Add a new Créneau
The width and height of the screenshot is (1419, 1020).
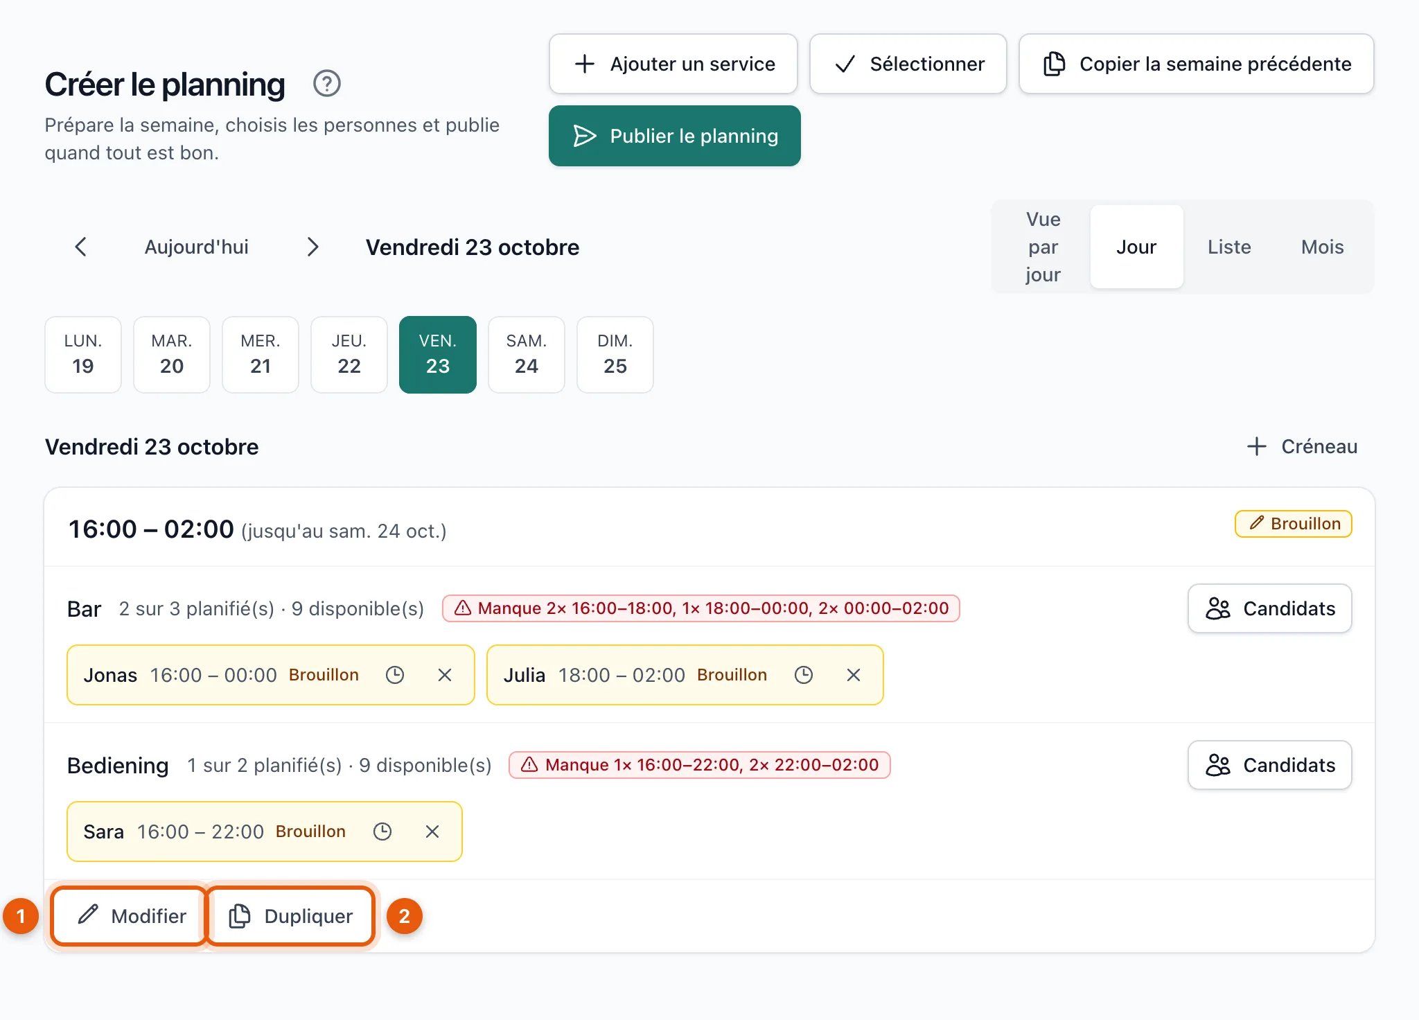click(x=1302, y=447)
